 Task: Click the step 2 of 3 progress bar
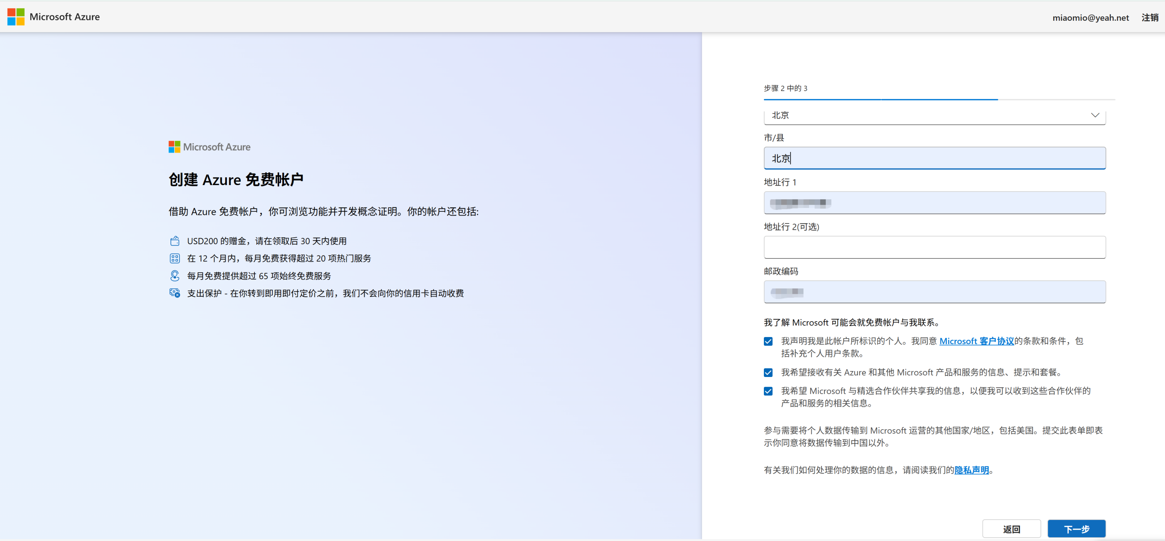coord(939,99)
